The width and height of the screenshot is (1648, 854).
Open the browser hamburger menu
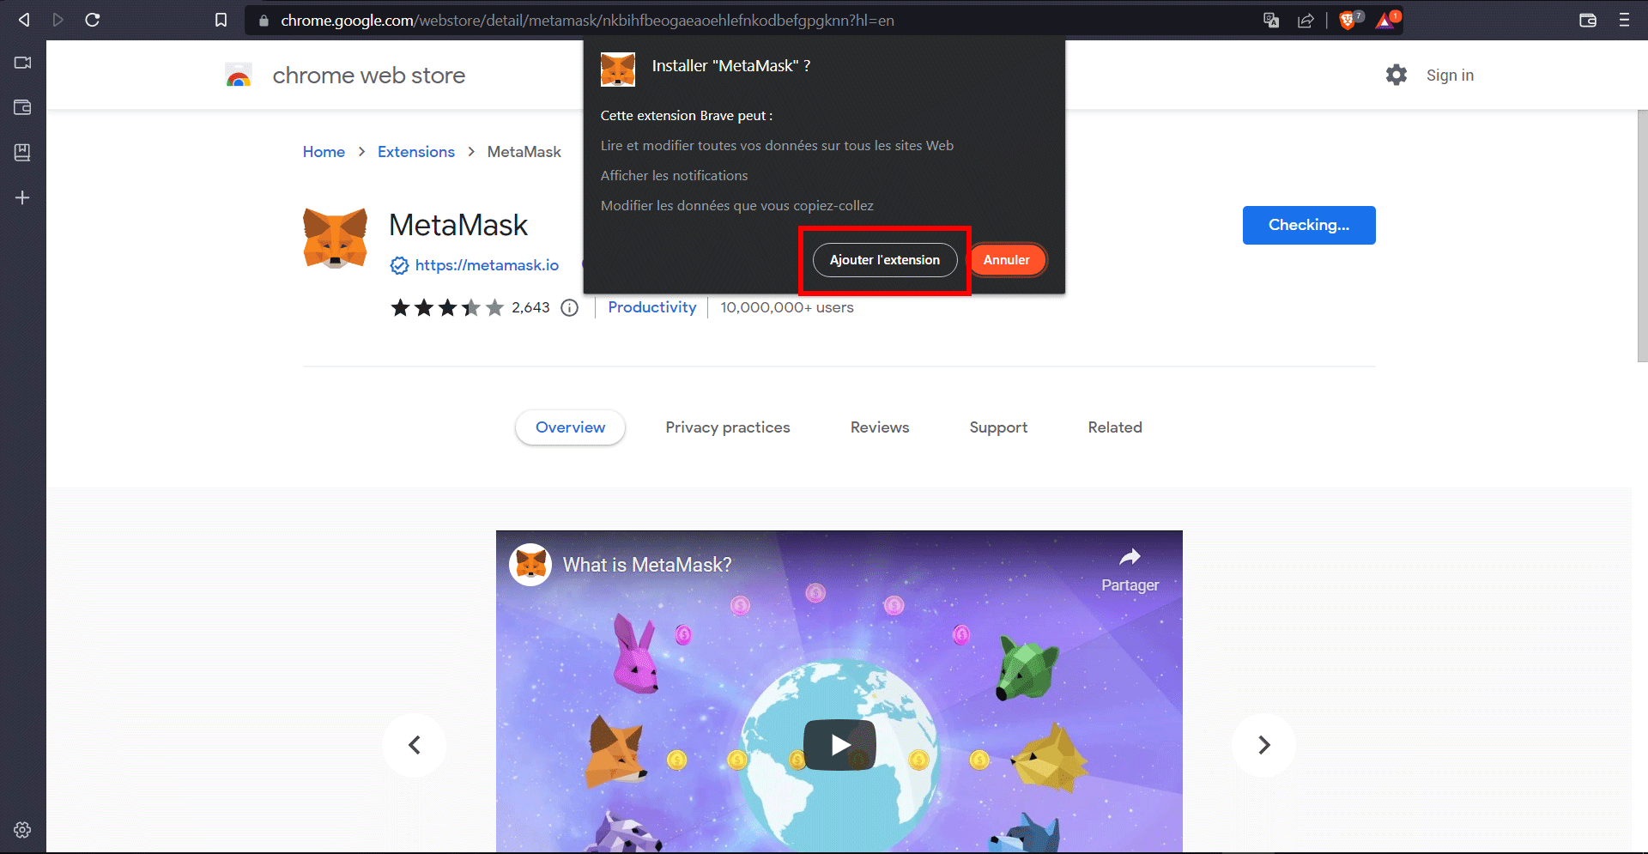point(1624,20)
